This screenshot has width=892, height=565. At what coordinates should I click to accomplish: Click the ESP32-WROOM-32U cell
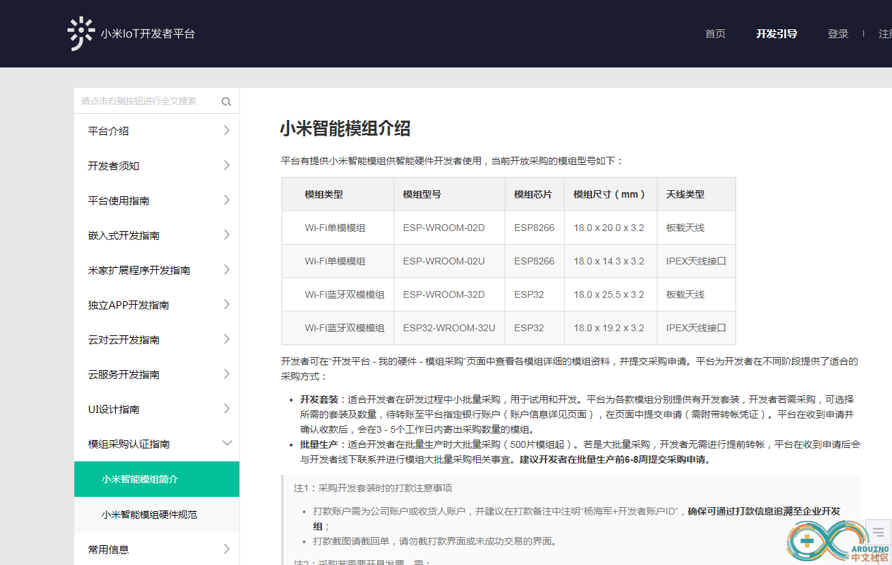click(449, 328)
